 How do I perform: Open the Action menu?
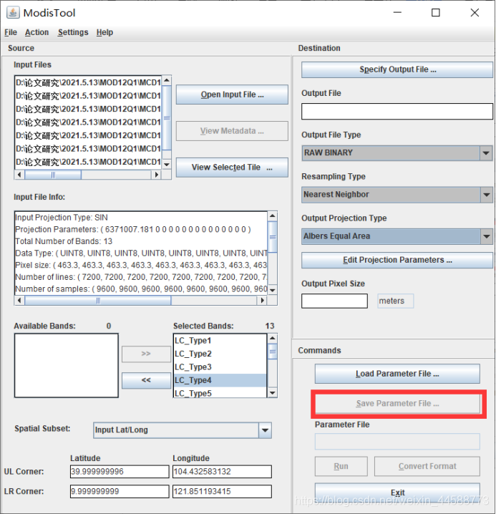(x=37, y=32)
